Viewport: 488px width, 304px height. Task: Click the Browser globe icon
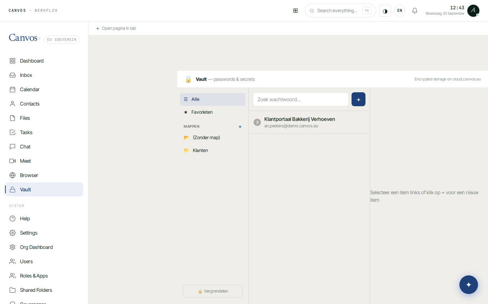pos(13,175)
